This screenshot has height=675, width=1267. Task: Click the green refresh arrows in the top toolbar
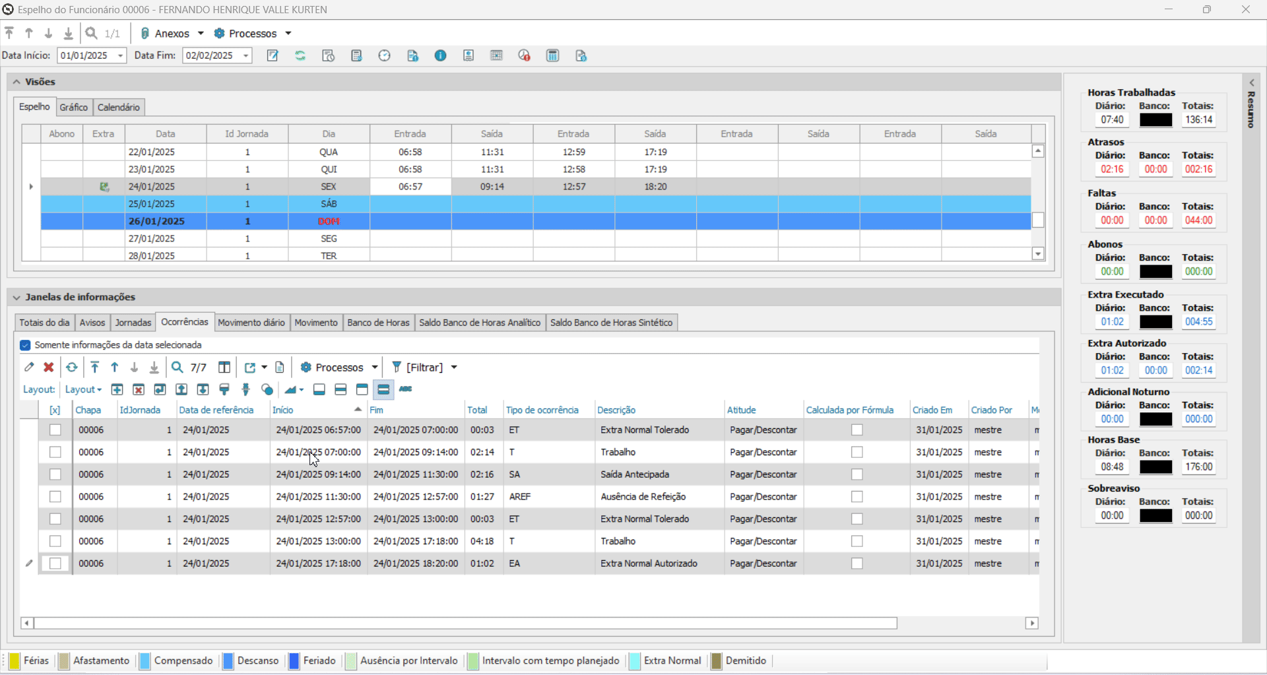click(x=300, y=55)
